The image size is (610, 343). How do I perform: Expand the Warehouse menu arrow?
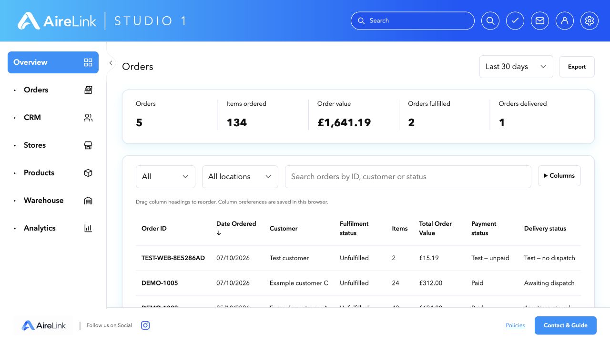(x=15, y=201)
